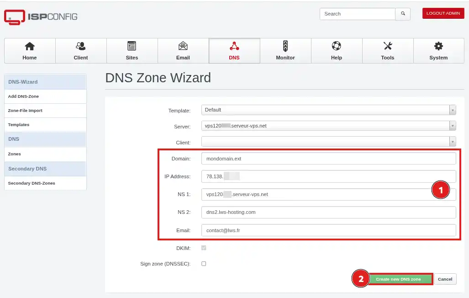The height and width of the screenshot is (298, 469).
Task: Open the Server dropdown
Action: coord(328,126)
